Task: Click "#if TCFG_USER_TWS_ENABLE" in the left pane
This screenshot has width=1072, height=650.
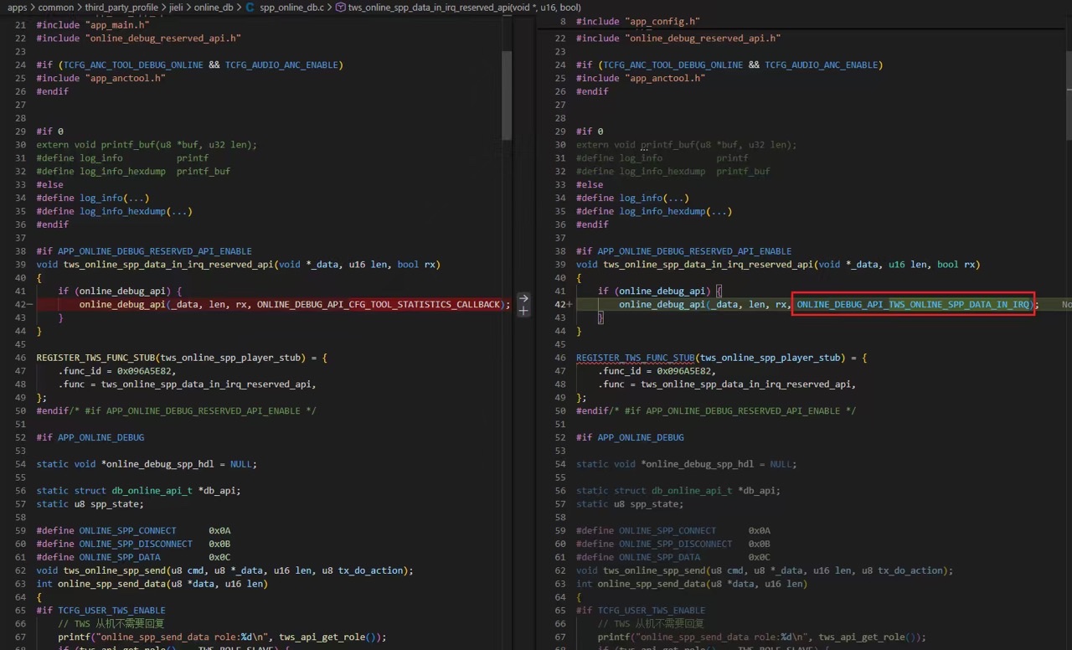Action: coord(100,611)
